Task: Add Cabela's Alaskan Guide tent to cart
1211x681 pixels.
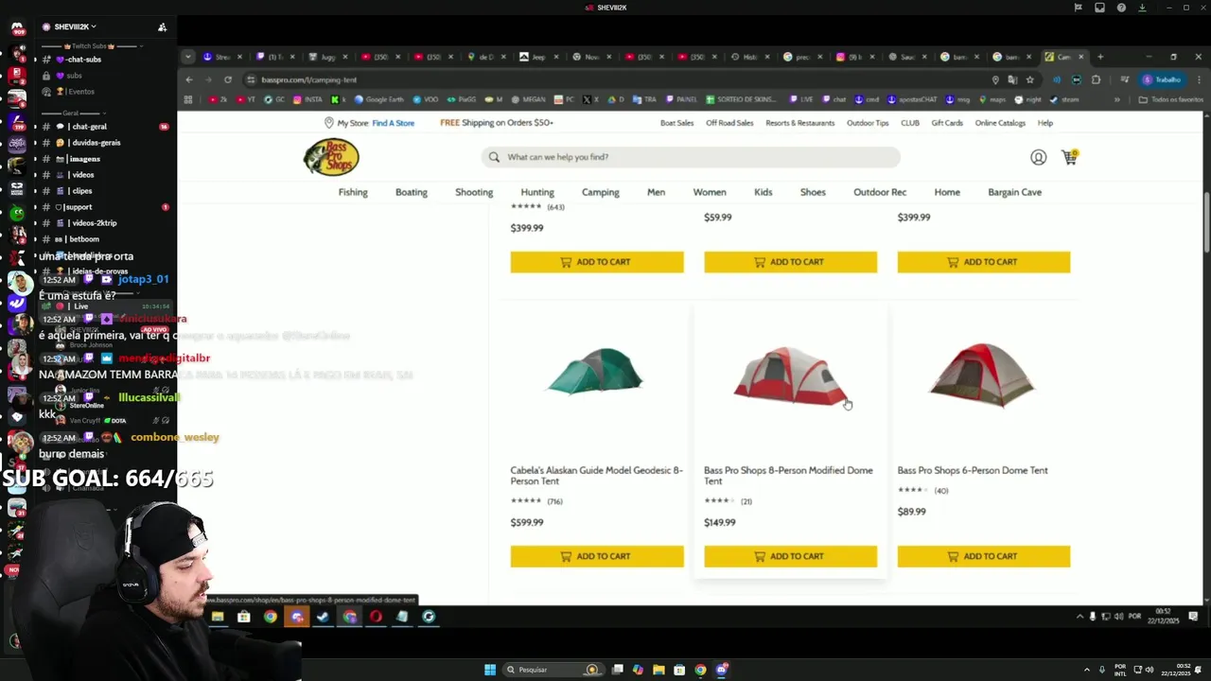Action: (597, 556)
